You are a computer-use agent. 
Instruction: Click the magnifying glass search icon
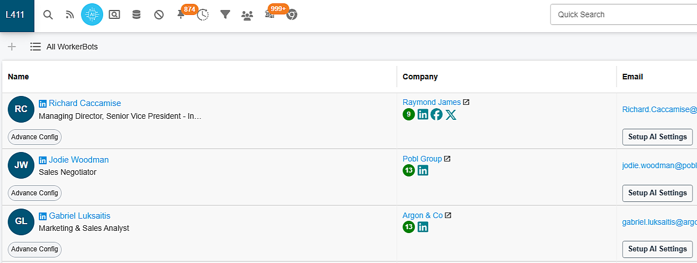coord(48,15)
